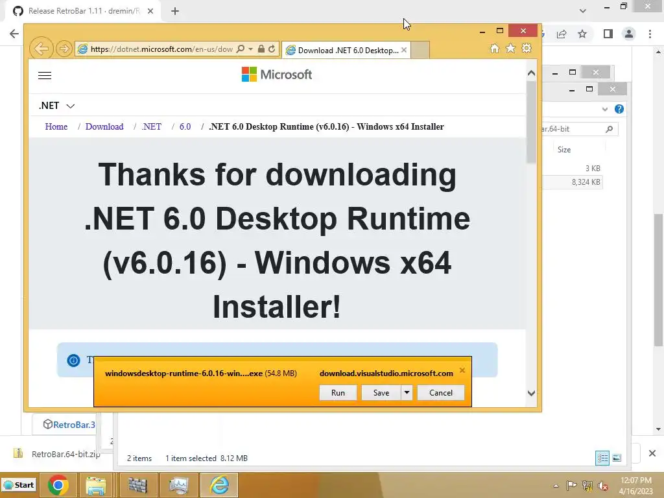The height and width of the screenshot is (498, 664).
Task: Open the Chrome profile avatar
Action: pos(629,34)
